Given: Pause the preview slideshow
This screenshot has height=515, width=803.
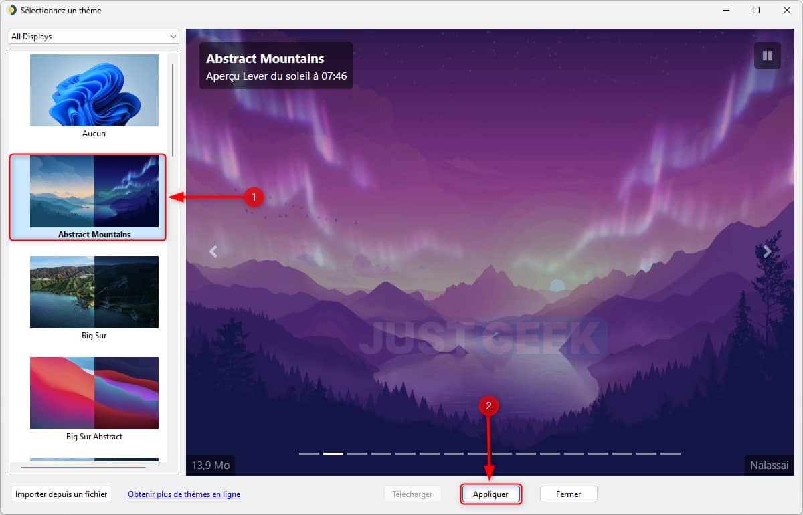Looking at the screenshot, I should pos(768,56).
